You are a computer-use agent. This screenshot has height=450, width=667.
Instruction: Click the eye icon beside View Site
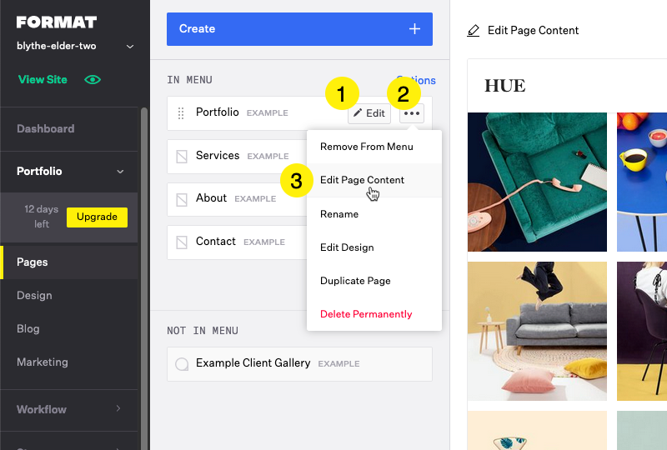click(93, 80)
